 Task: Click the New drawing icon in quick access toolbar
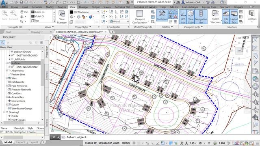[11, 2]
